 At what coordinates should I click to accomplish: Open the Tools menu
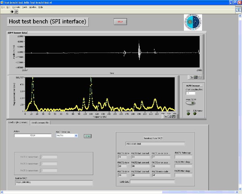click(x=25, y=7)
